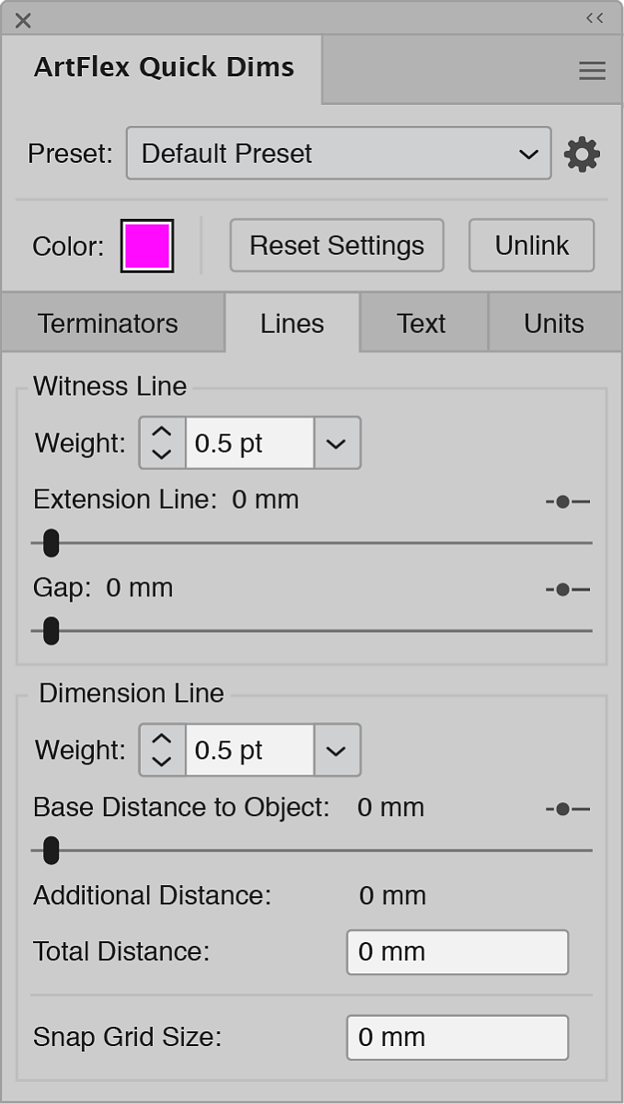Switch to the Text tab

click(423, 323)
